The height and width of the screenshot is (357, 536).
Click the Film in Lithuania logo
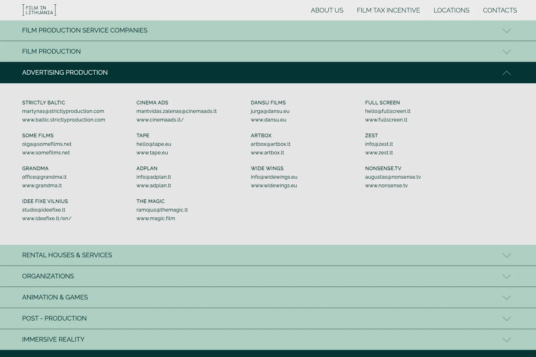coord(39,10)
